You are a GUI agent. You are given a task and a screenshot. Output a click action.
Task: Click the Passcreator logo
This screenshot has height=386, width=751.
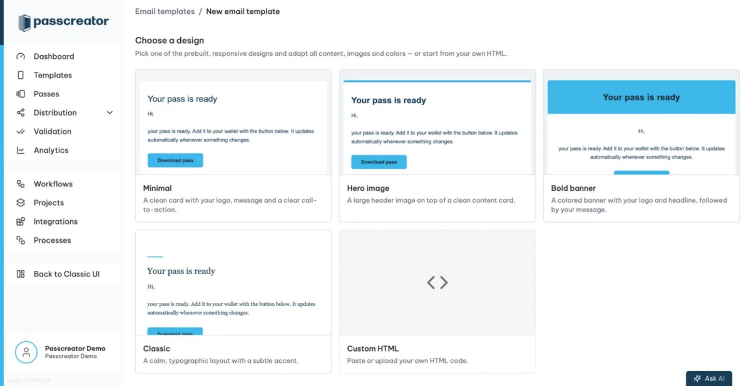coord(63,23)
